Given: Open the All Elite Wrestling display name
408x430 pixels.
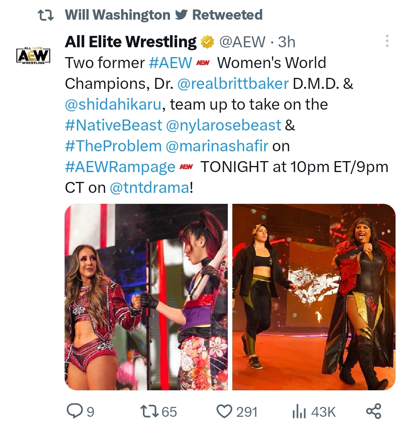Looking at the screenshot, I should pos(131,42).
